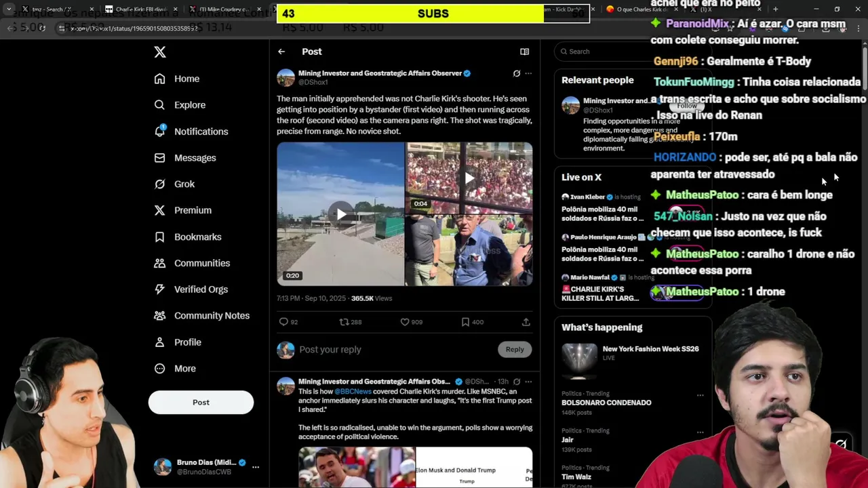This screenshot has height=488, width=868.
Task: Open main post three-dot more menu
Action: pos(528,73)
